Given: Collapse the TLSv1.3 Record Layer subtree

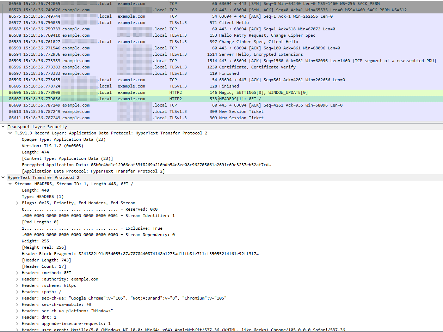Looking at the screenshot, I should pyautogui.click(x=10, y=133).
